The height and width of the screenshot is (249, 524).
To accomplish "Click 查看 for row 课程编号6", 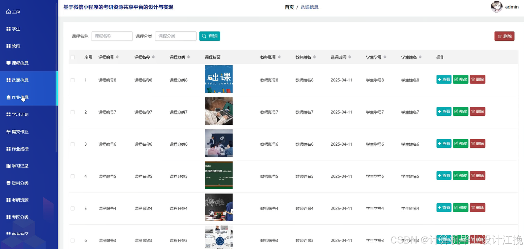I will [444, 143].
